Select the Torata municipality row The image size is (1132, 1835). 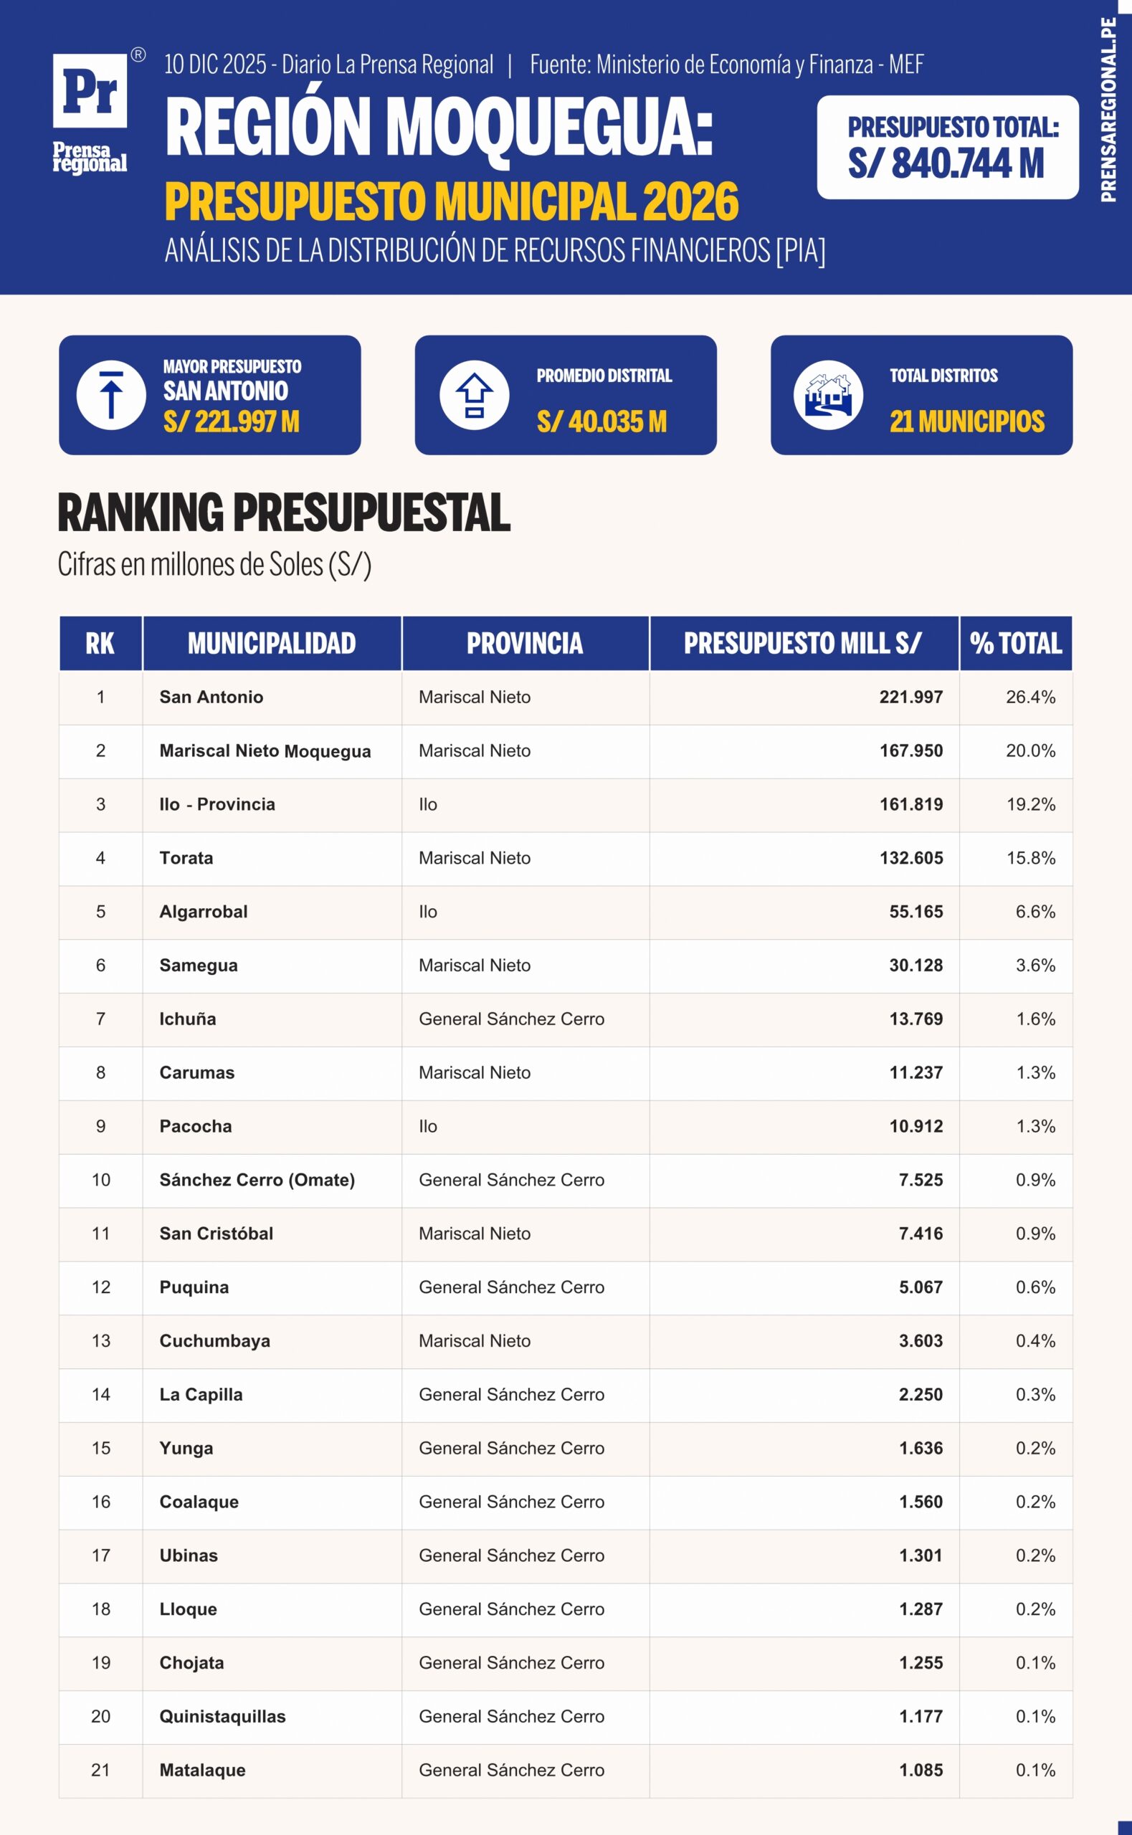tap(186, 857)
